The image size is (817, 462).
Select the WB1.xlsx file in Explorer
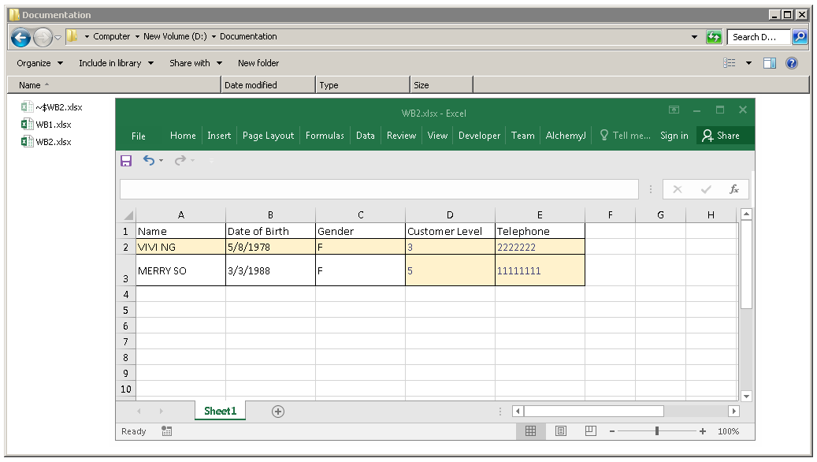53,125
